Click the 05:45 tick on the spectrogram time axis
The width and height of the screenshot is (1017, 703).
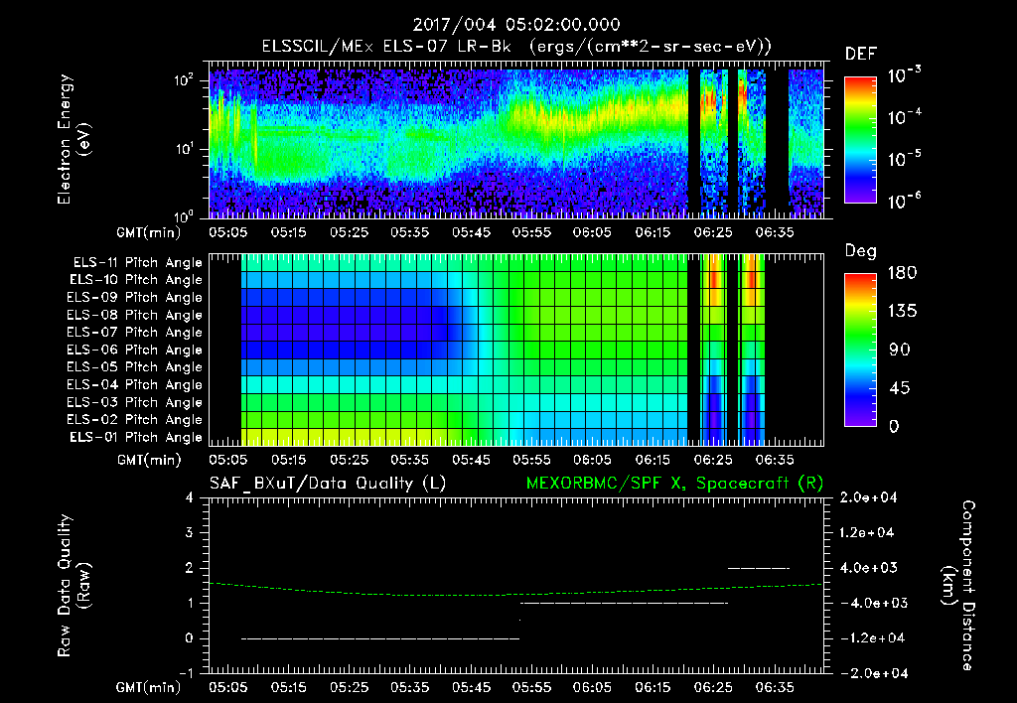471,232
